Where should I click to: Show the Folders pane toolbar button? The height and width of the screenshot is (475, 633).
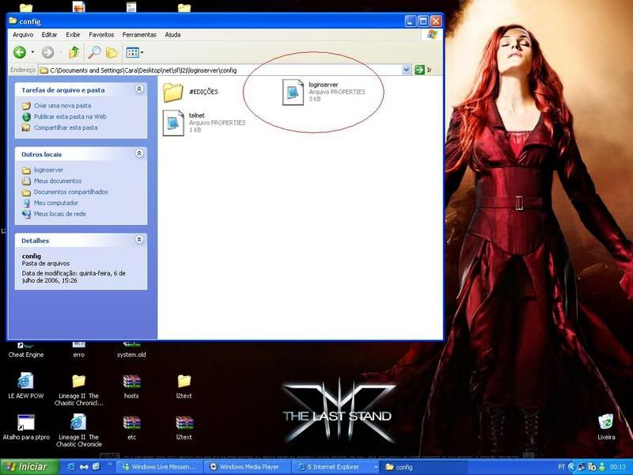point(112,52)
